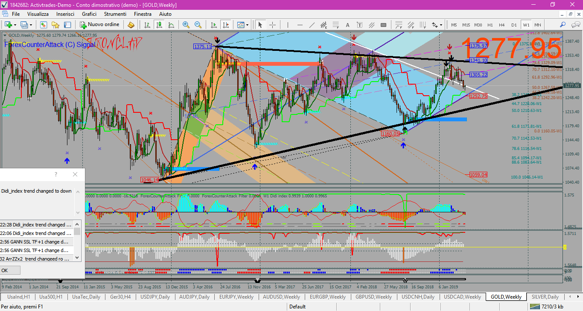Open the Inserisci menu
Screen dimensions: 583x311
(x=65, y=14)
